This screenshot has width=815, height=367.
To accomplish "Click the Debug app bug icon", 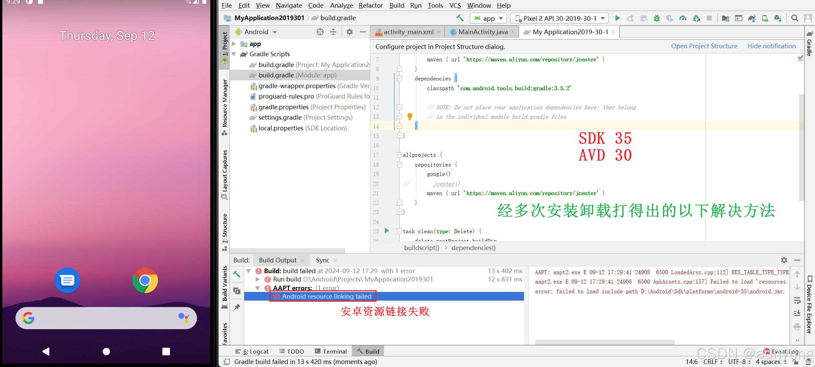I will tap(656, 18).
